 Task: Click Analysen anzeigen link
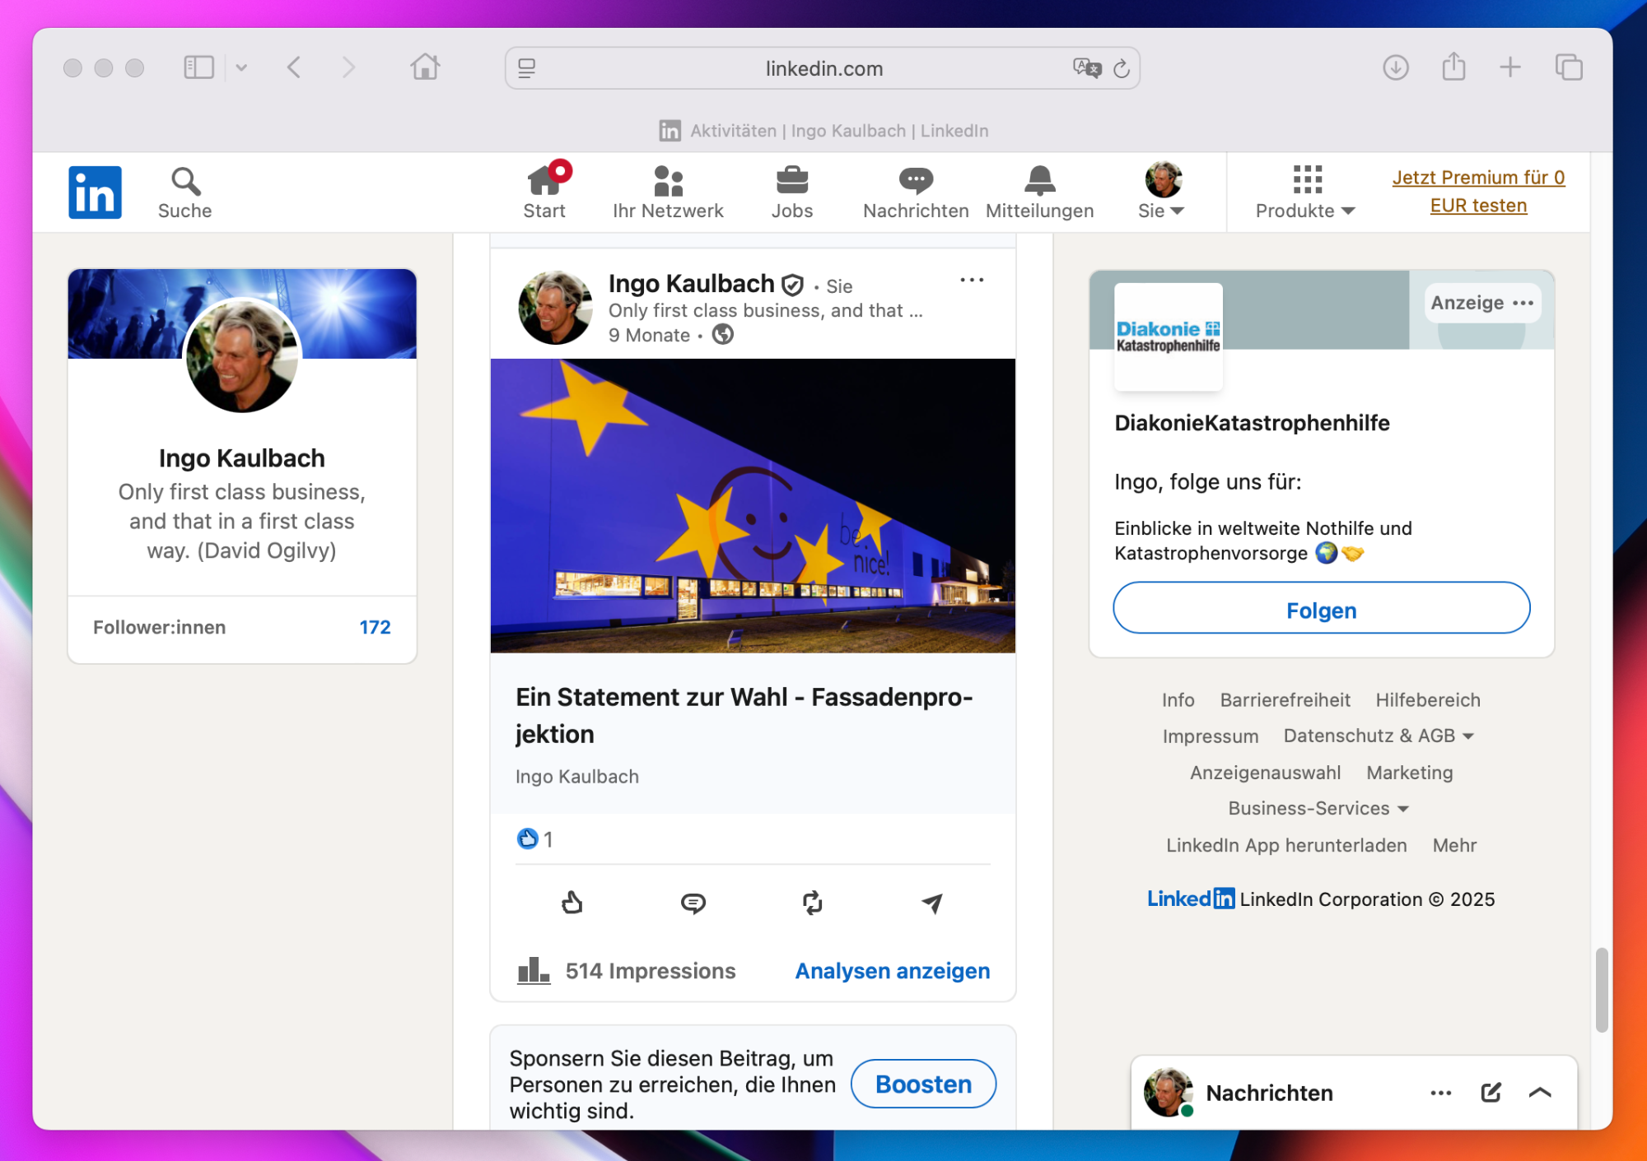coord(892,971)
